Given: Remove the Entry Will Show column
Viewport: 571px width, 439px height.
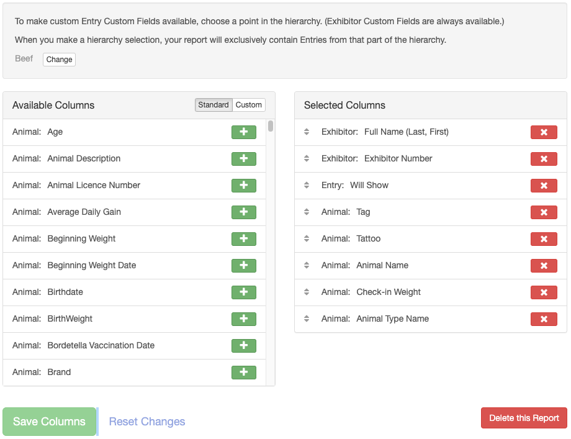Looking at the screenshot, I should click(544, 185).
